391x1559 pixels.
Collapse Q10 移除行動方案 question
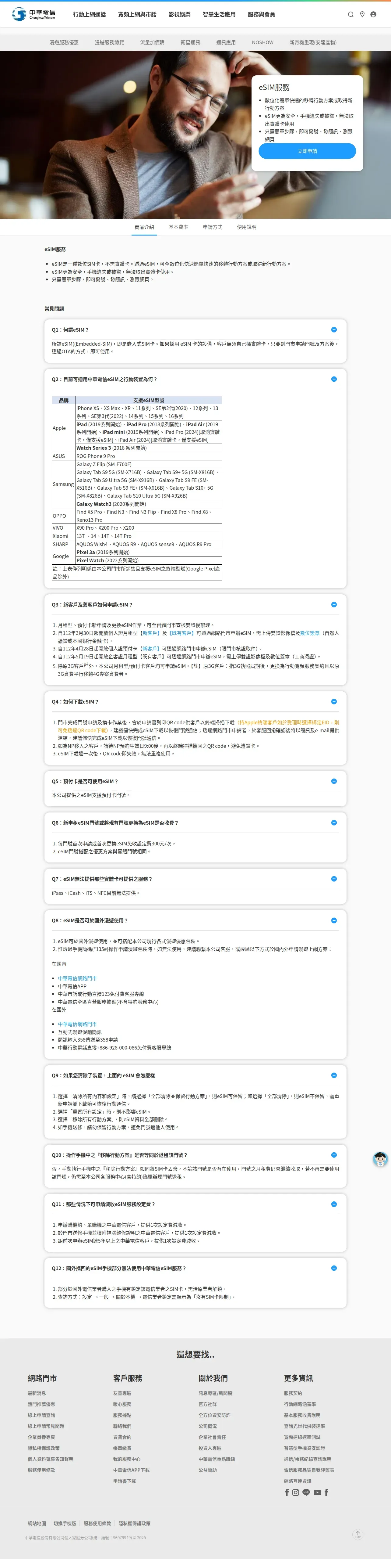point(333,1155)
